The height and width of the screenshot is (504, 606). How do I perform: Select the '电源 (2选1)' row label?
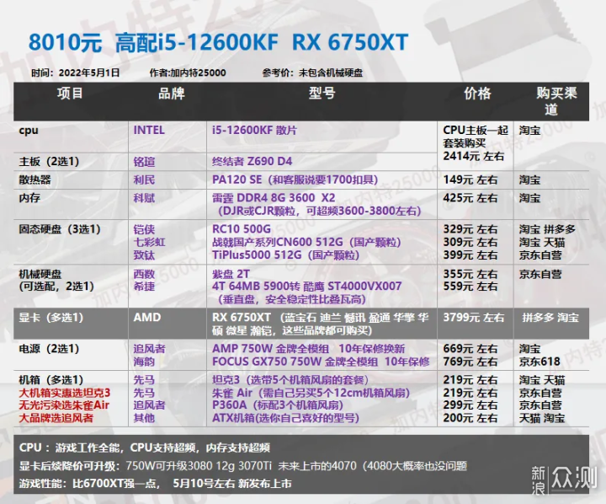click(x=49, y=349)
